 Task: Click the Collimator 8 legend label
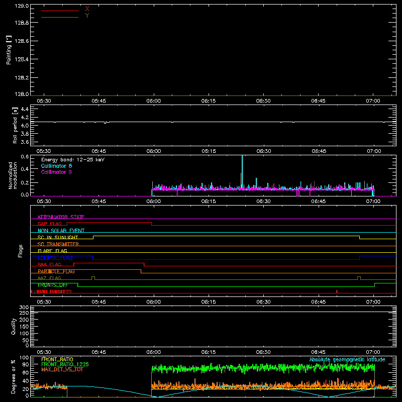56,166
